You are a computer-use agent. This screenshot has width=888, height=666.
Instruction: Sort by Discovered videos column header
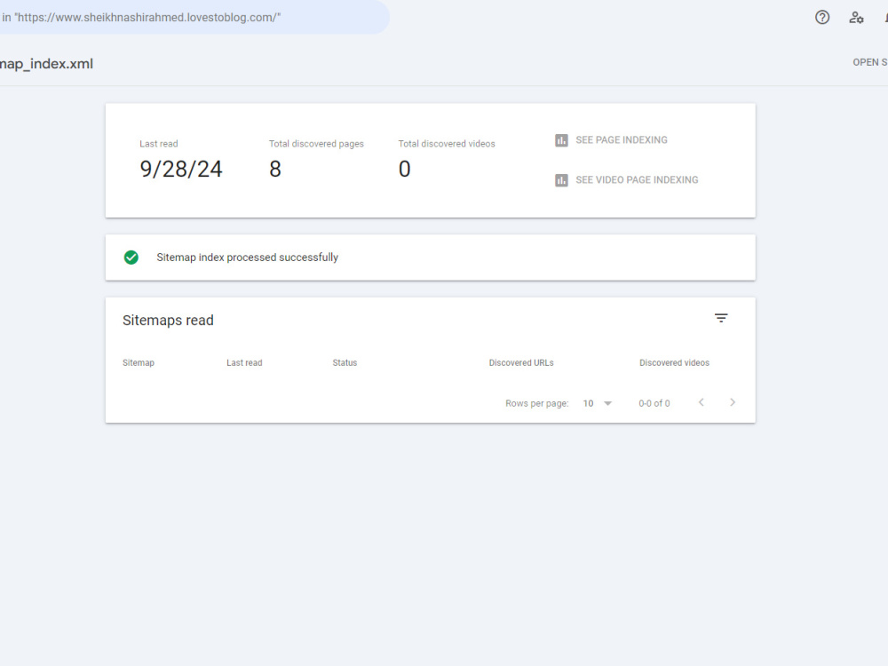point(674,363)
